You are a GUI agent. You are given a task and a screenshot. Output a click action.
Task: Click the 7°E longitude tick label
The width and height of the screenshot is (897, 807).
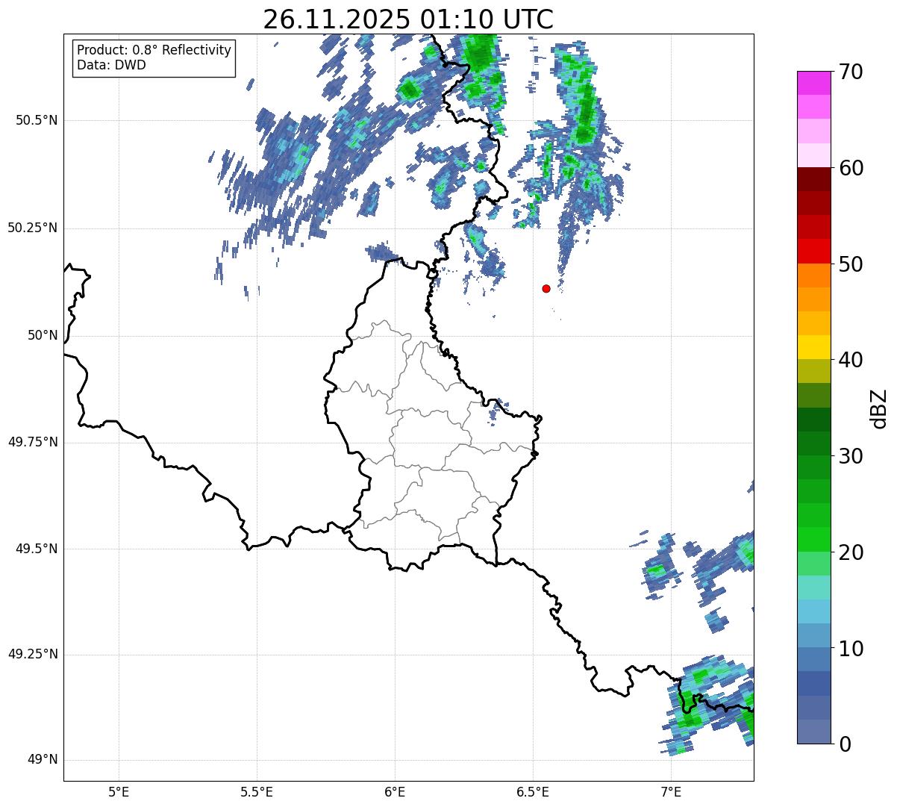(x=671, y=791)
